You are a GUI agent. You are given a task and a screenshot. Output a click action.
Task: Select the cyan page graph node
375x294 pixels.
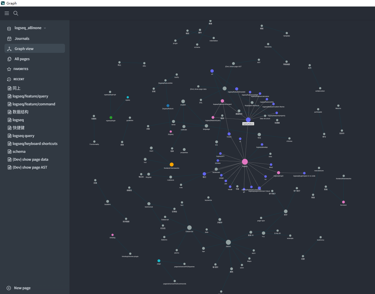point(159,261)
